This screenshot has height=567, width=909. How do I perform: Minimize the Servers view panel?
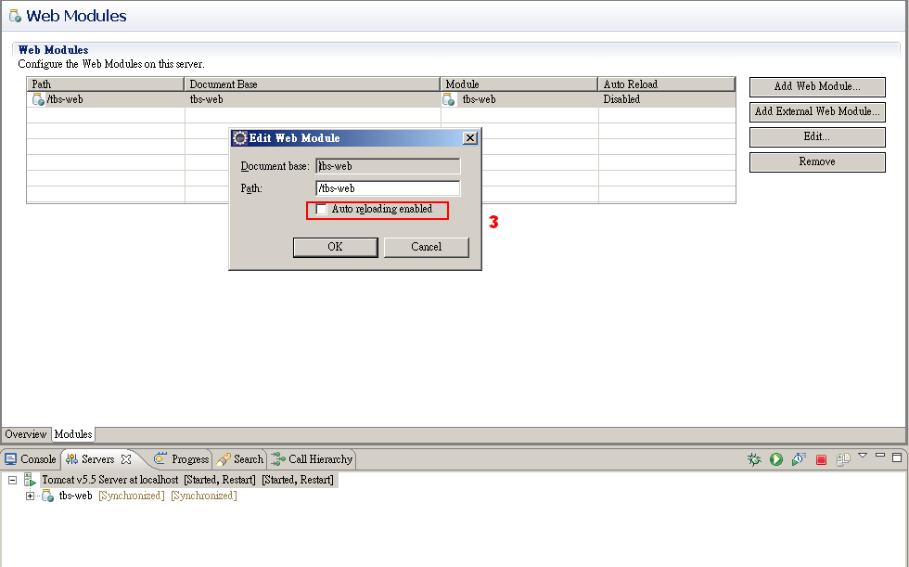click(880, 456)
